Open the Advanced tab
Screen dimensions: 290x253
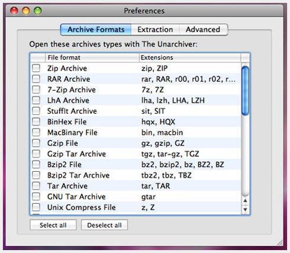[x=203, y=30]
